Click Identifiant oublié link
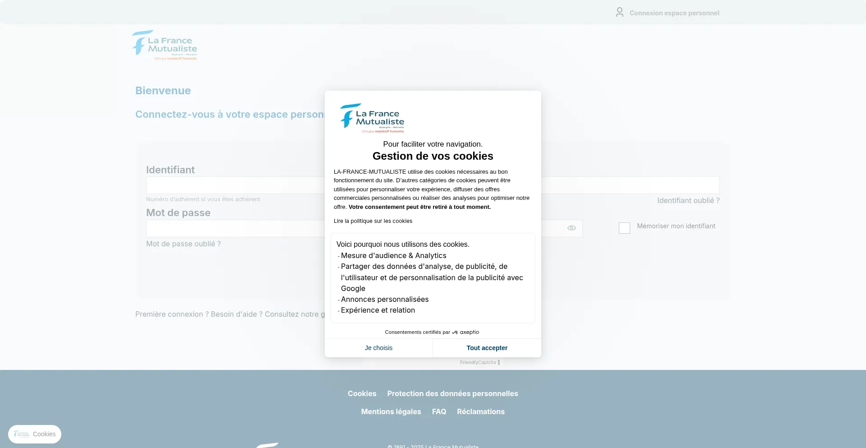 tap(688, 201)
